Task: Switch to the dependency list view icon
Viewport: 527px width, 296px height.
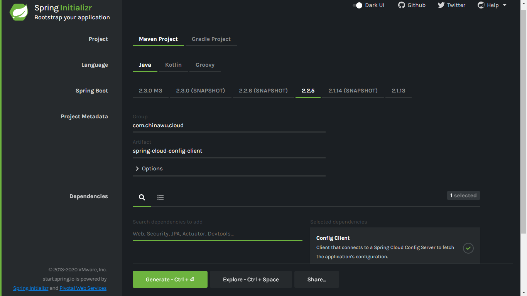Action: [160, 197]
